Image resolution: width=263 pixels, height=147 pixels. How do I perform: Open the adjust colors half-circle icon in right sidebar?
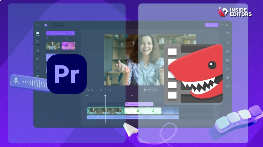(x=227, y=78)
